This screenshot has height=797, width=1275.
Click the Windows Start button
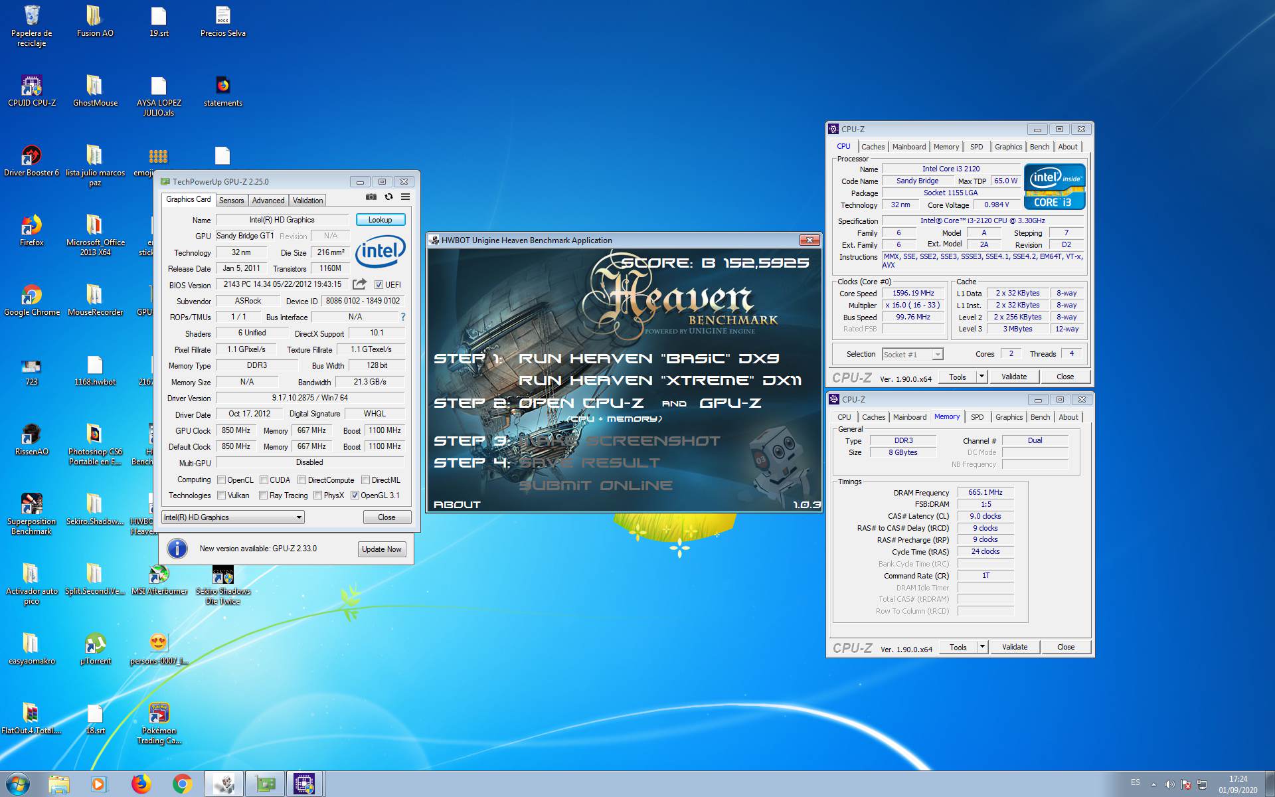pyautogui.click(x=18, y=784)
